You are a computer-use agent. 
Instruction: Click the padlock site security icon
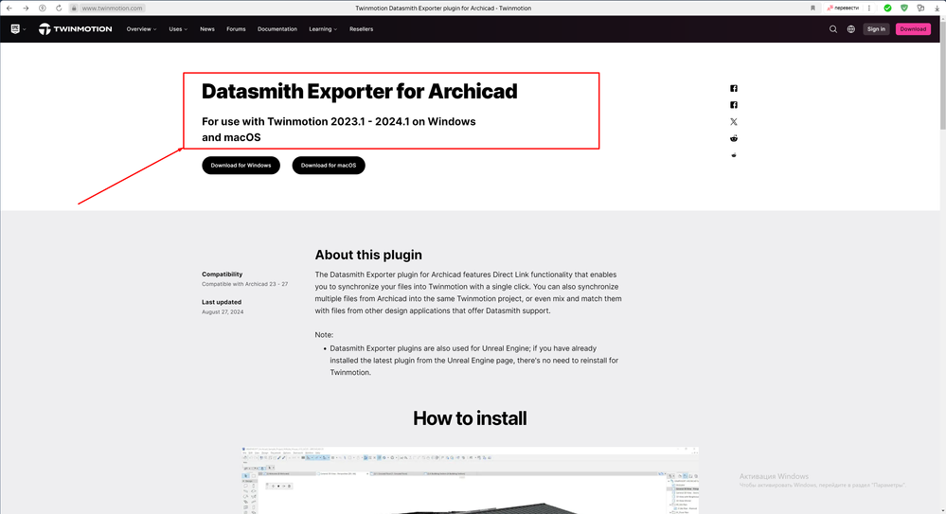click(74, 9)
